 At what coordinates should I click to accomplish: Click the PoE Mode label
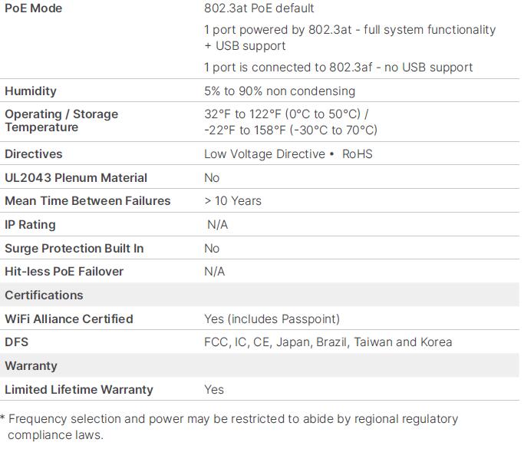[x=34, y=8]
